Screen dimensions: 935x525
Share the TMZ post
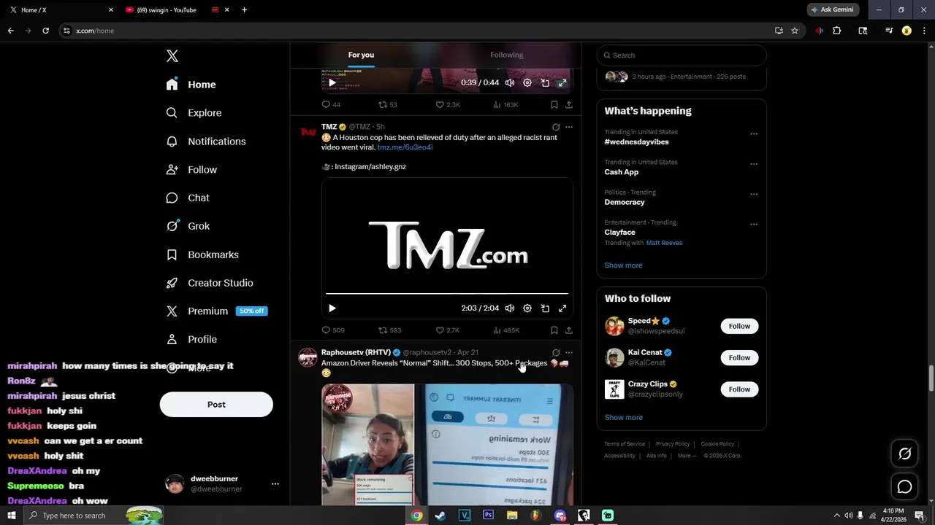569,330
